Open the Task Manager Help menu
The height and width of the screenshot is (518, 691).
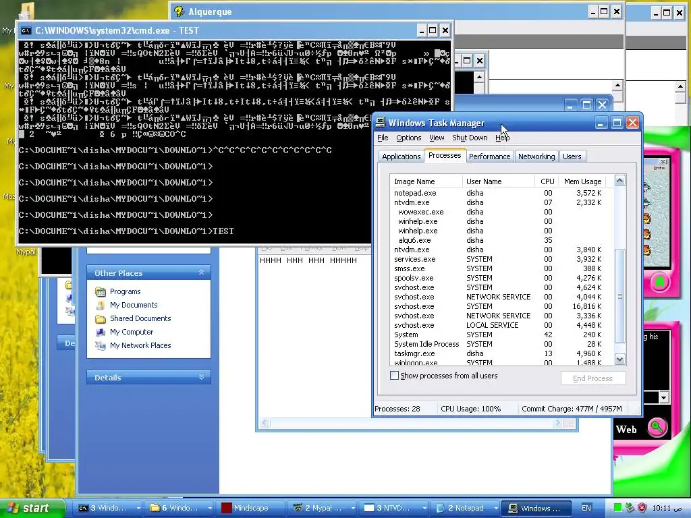[502, 138]
